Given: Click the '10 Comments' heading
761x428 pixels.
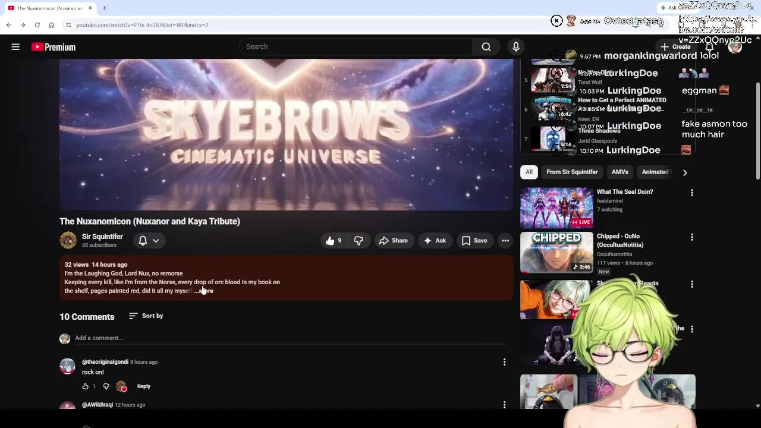Looking at the screenshot, I should coord(87,317).
